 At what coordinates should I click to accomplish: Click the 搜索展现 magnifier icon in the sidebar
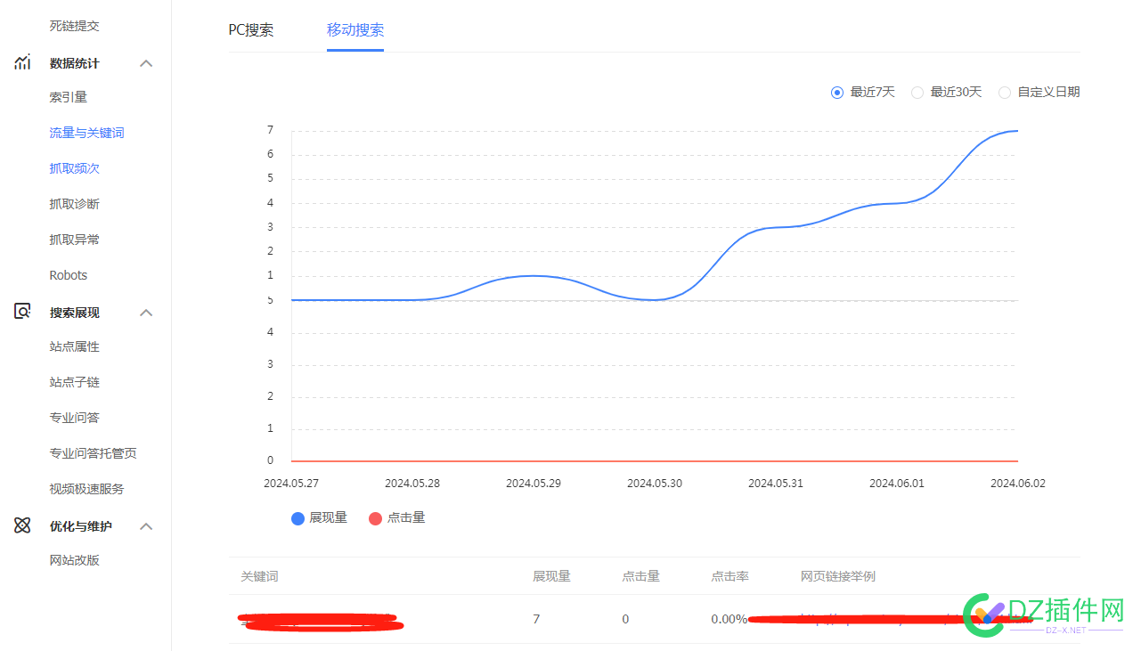click(x=22, y=312)
